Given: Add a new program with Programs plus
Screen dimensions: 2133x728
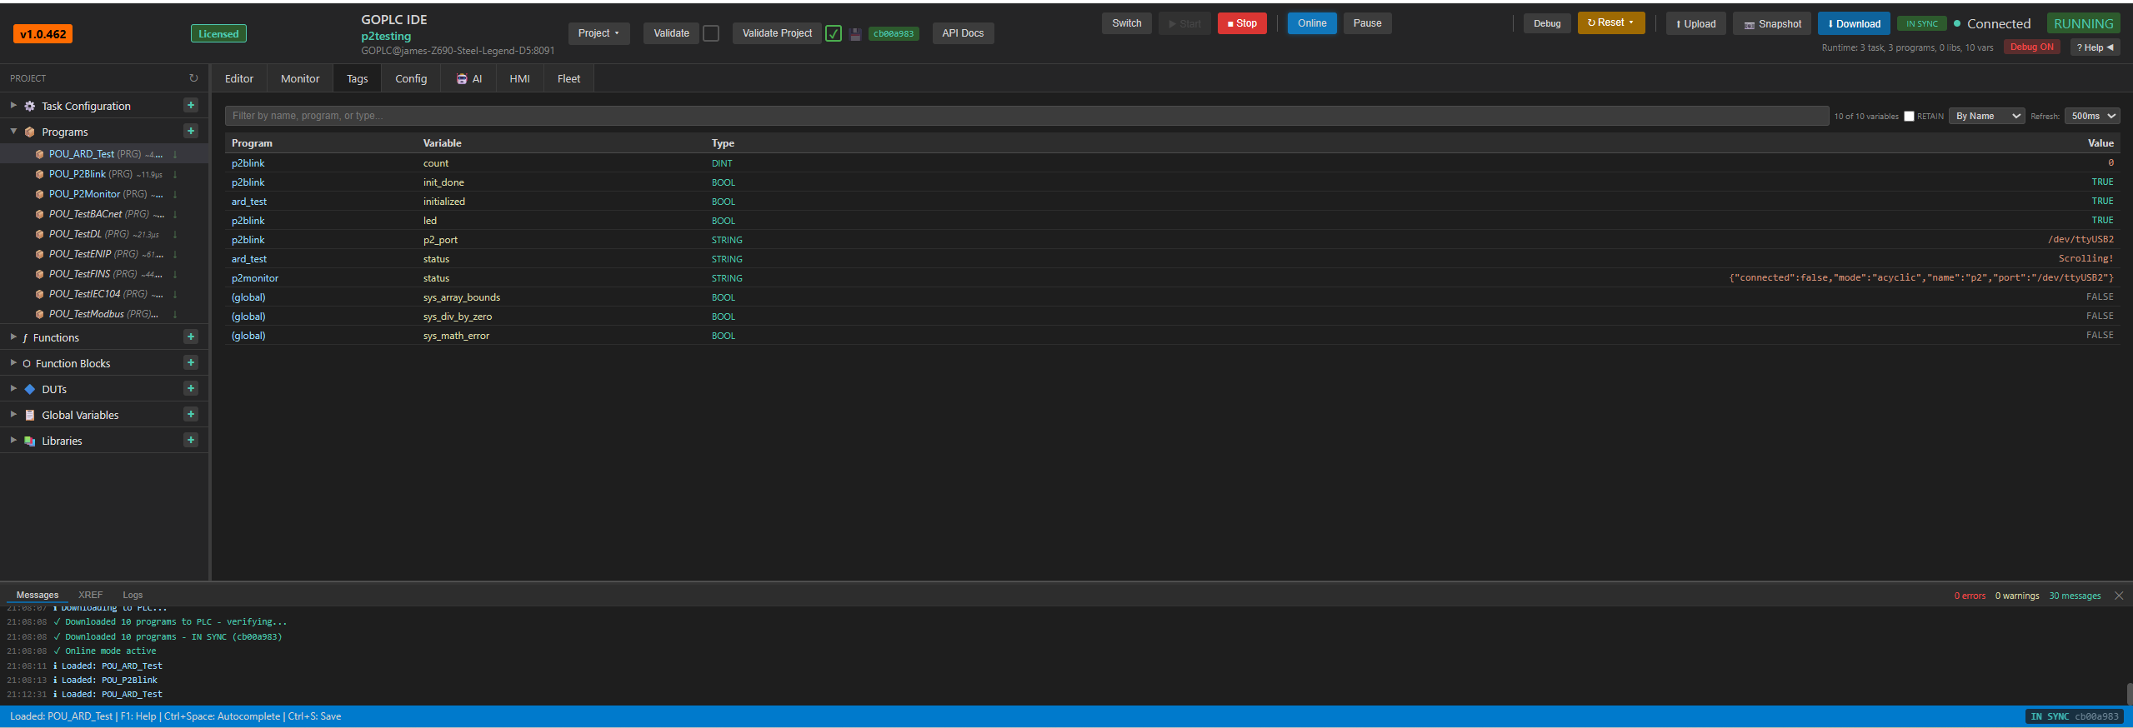Looking at the screenshot, I should pyautogui.click(x=191, y=132).
